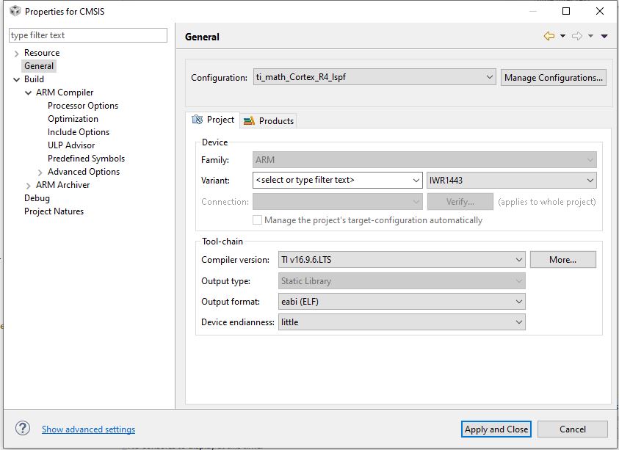The image size is (619, 450).
Task: Click the type filter text field
Action: [88, 35]
